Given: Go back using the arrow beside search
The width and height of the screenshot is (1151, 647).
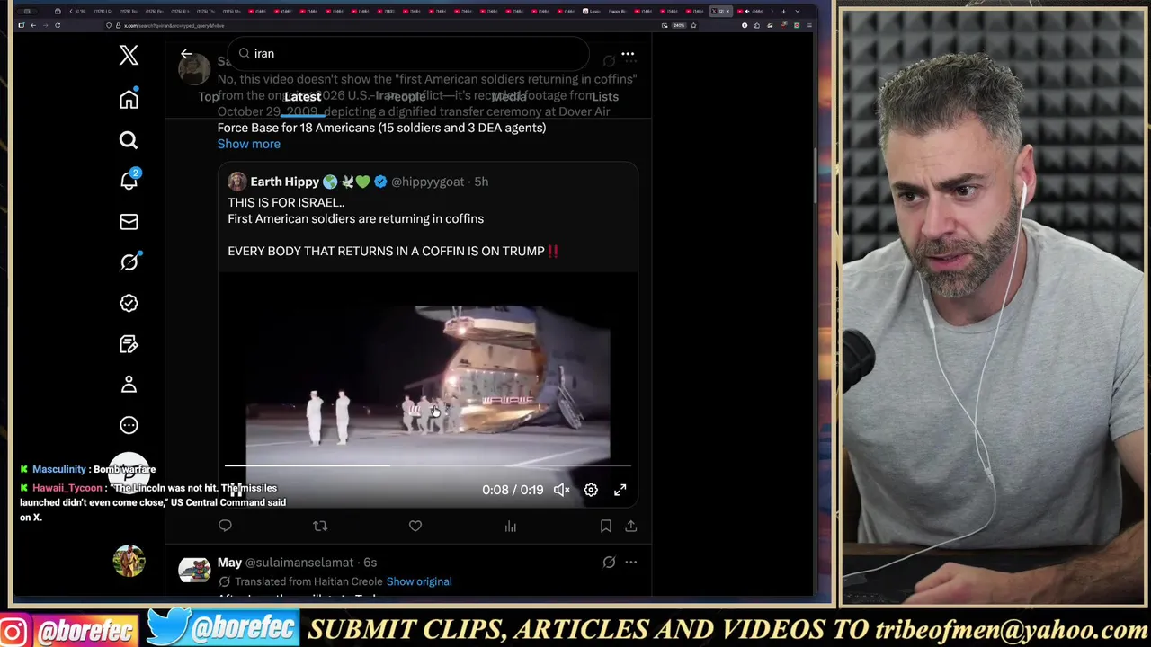Looking at the screenshot, I should point(186,54).
